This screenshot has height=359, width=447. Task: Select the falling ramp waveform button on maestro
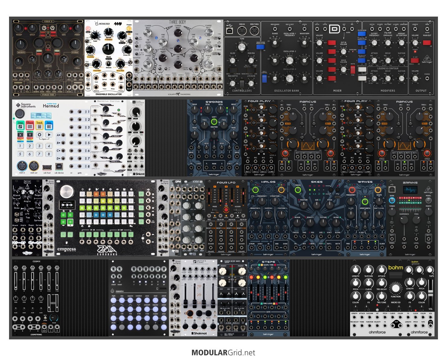click(122, 309)
